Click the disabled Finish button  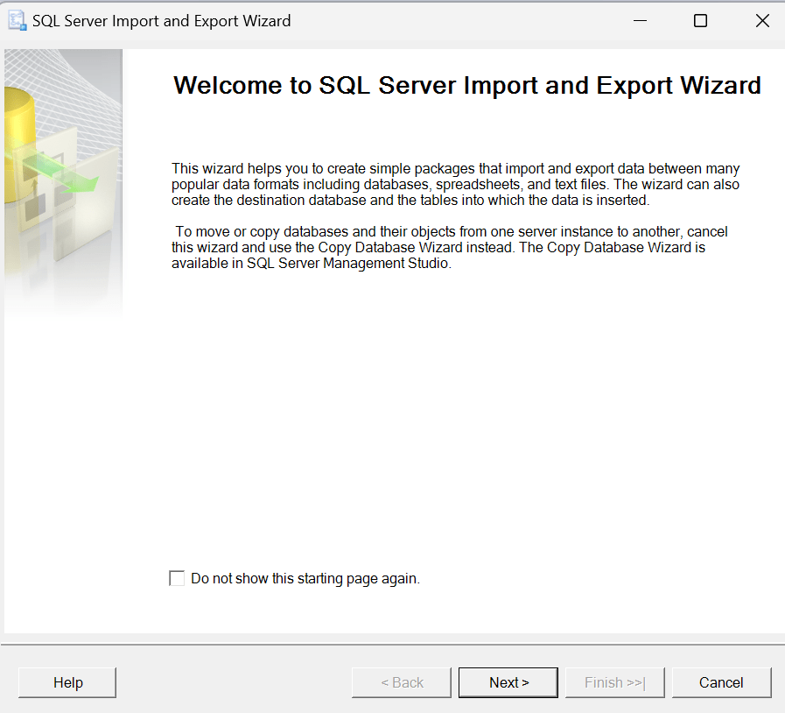point(614,682)
